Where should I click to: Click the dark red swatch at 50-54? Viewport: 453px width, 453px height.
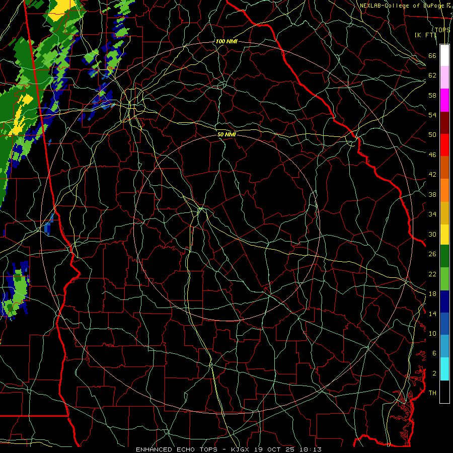pos(444,122)
